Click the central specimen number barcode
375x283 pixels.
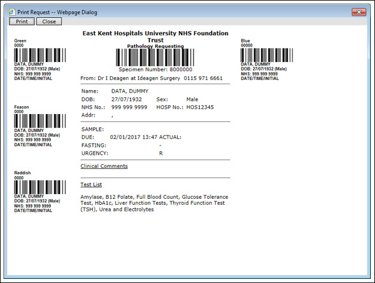tap(156, 57)
